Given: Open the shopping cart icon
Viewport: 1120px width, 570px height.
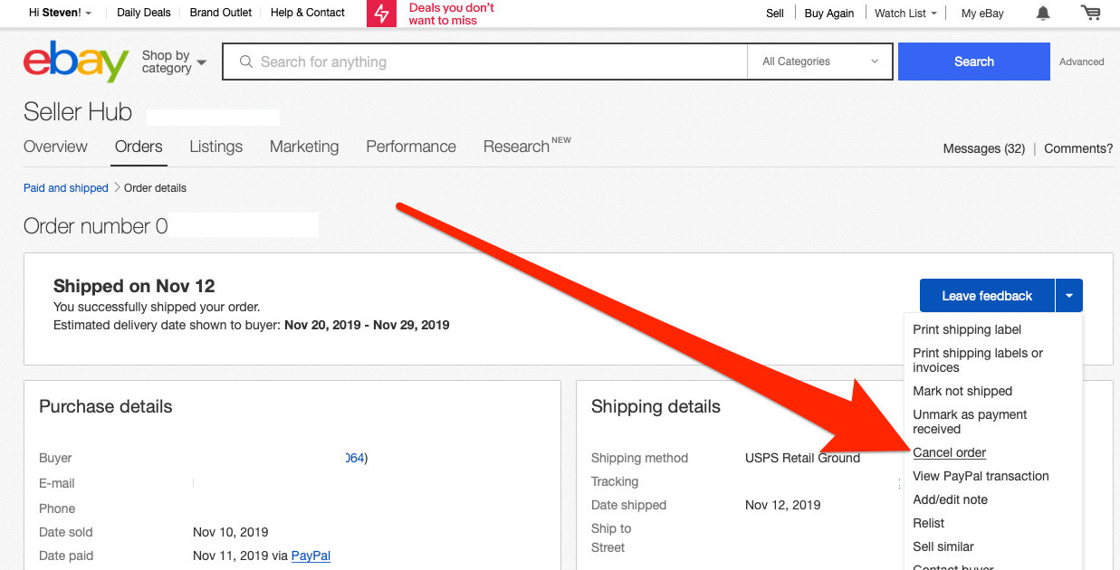Looking at the screenshot, I should pos(1091,13).
